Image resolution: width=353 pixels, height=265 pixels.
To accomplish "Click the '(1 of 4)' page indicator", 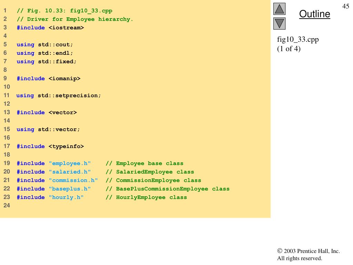I will 289,49.
